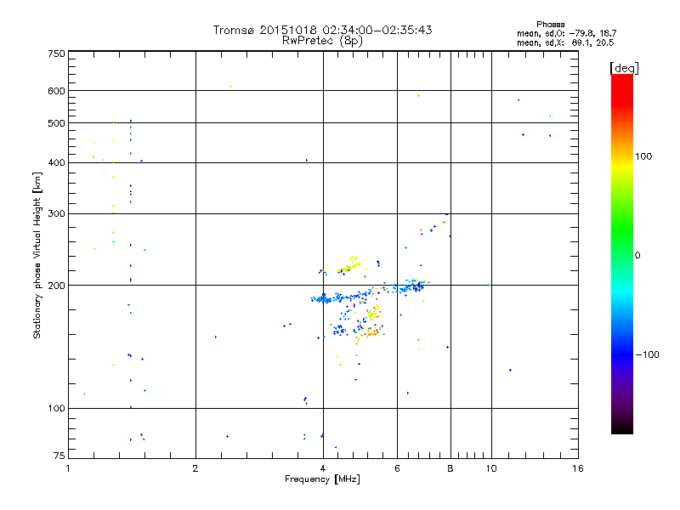
Task: Click the '100' height axis tick label
Action: [x=56, y=409]
